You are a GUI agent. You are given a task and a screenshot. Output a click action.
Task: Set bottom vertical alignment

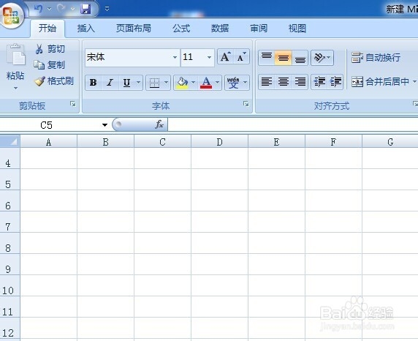pos(300,57)
